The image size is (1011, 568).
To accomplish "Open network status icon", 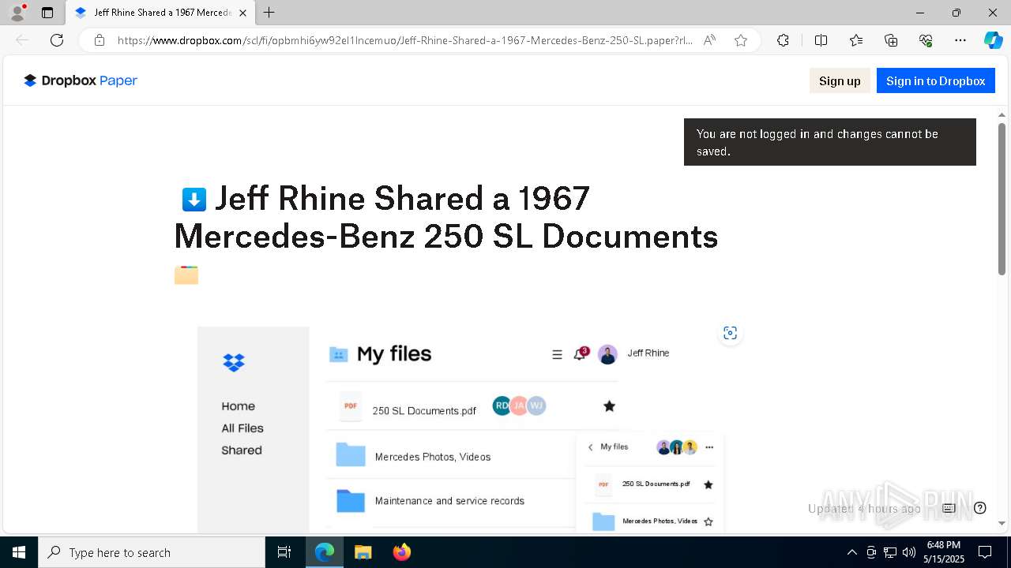I will click(x=890, y=552).
